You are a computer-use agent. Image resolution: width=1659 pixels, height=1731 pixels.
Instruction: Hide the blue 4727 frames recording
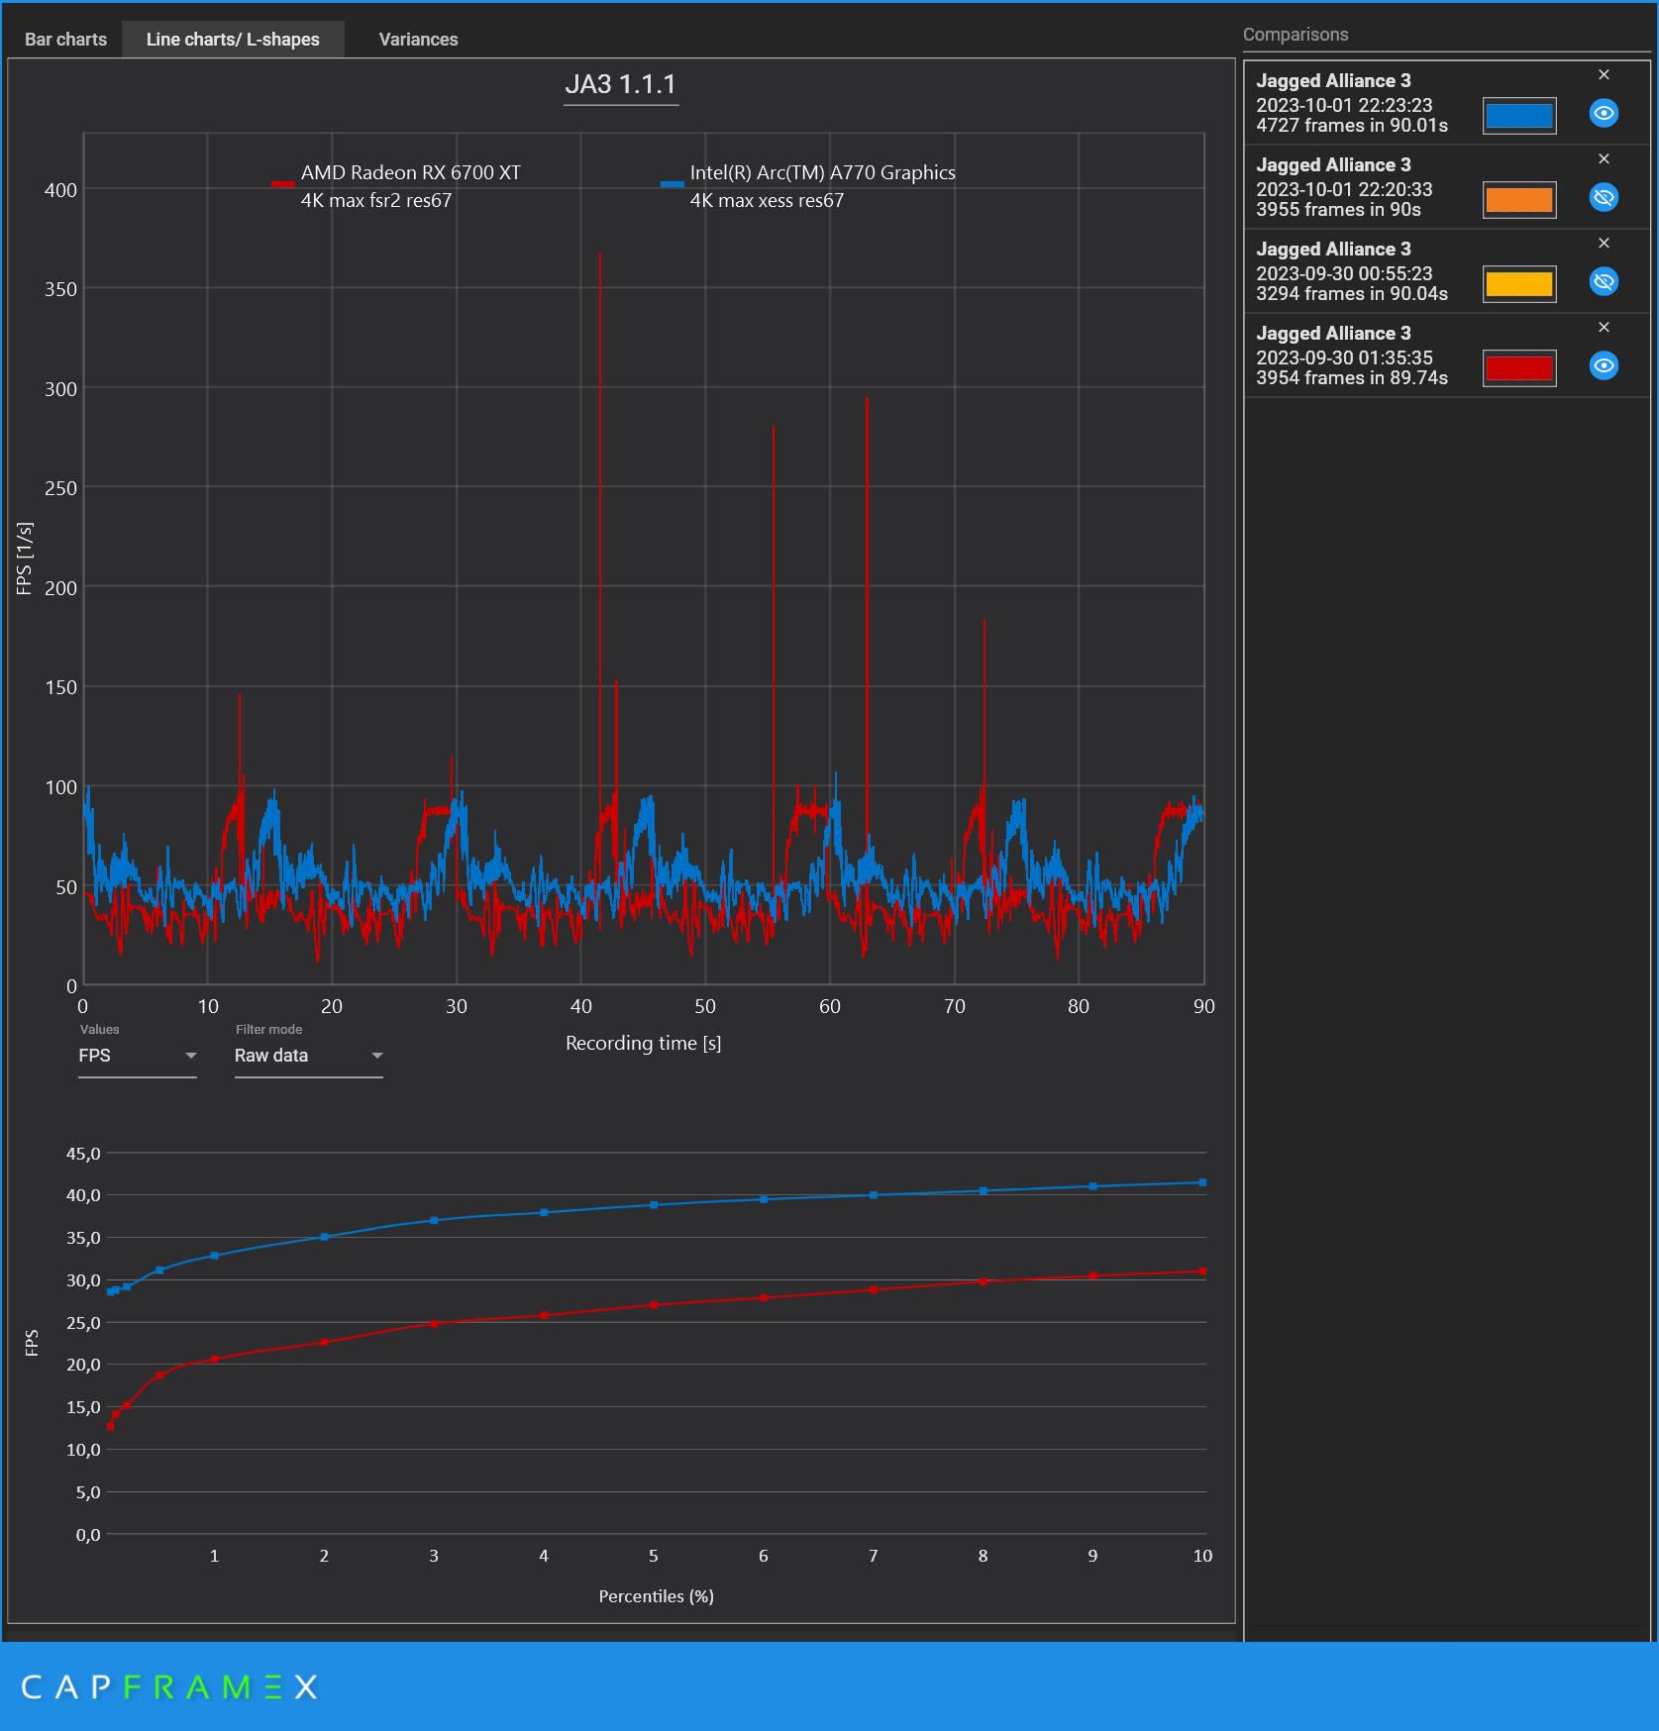point(1604,113)
